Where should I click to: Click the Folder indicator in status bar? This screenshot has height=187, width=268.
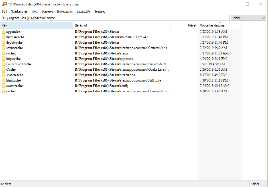coord(255,184)
